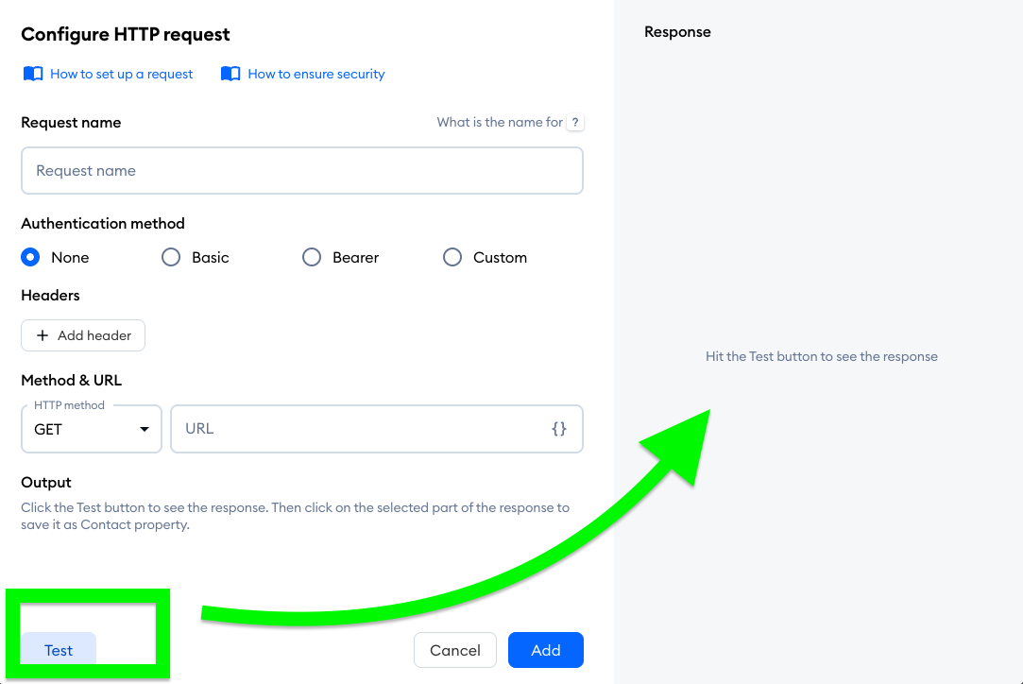Click the book icon beside How to set up a request

(x=33, y=74)
